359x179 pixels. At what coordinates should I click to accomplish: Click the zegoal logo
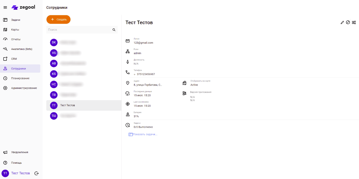point(23,8)
